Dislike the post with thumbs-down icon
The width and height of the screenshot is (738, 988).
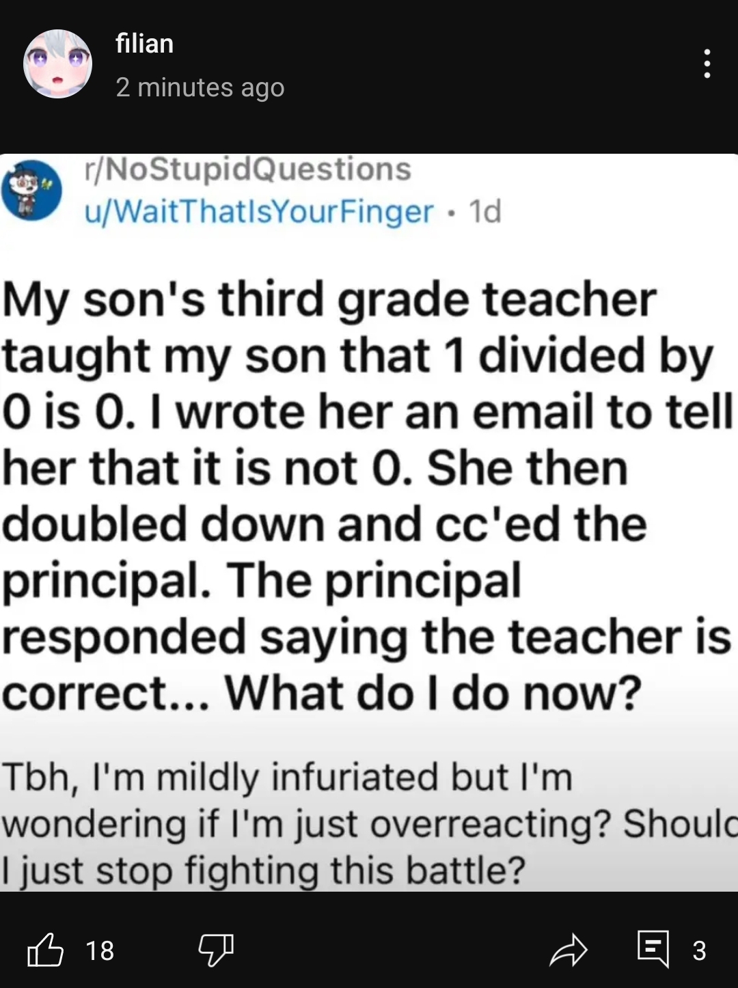coord(216,950)
